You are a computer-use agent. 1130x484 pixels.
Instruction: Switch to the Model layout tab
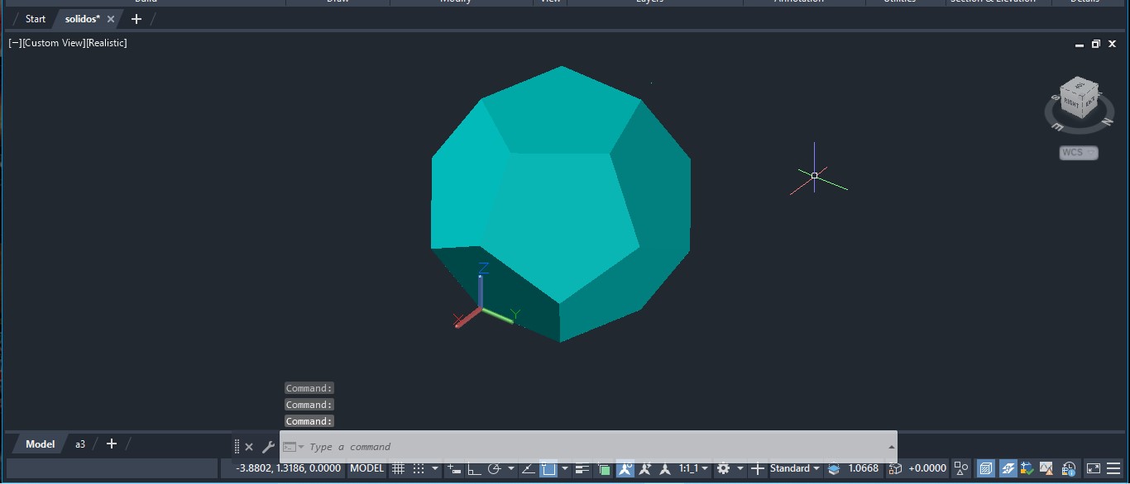(40, 444)
